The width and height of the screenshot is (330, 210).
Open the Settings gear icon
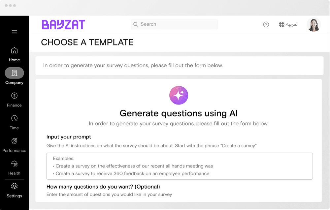[14, 186]
